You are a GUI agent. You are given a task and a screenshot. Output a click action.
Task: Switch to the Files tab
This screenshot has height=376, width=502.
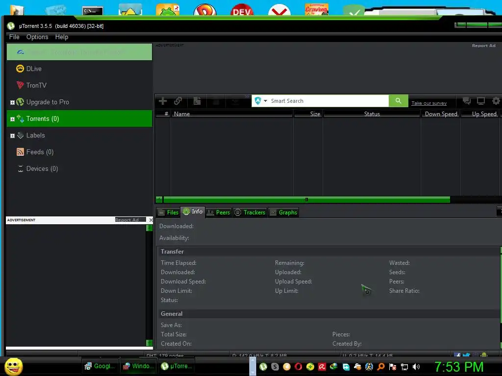pyautogui.click(x=168, y=212)
